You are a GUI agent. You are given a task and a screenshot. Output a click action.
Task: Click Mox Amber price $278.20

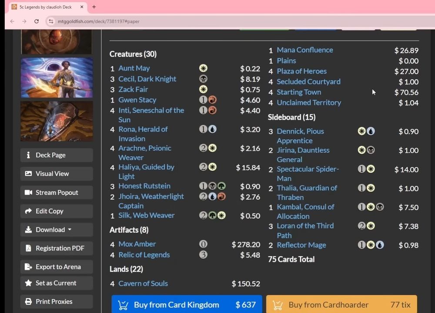click(246, 245)
